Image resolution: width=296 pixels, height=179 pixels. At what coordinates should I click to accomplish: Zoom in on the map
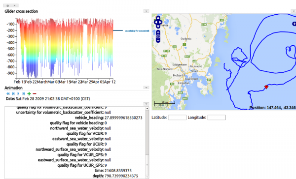pos(158,32)
